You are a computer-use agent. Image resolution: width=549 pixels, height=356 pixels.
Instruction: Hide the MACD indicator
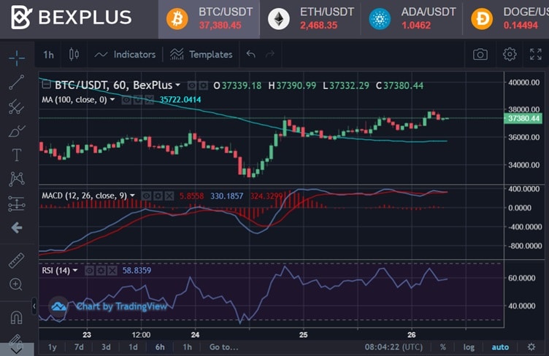(146, 196)
